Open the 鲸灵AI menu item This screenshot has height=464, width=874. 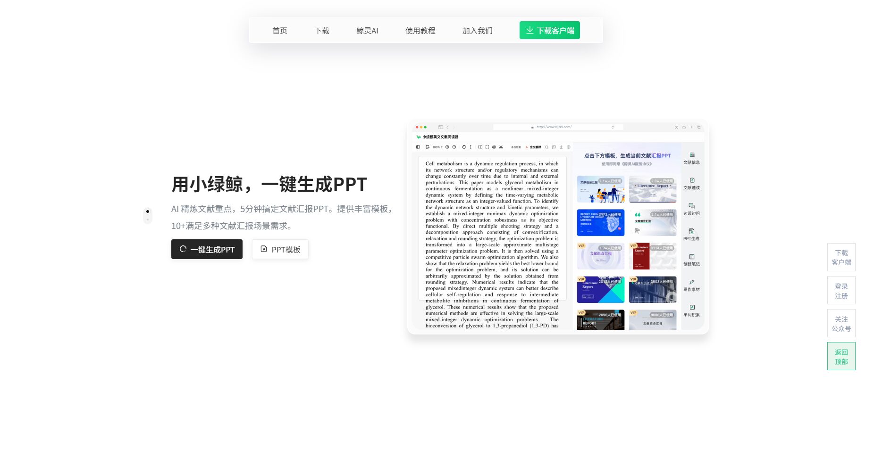point(367,31)
